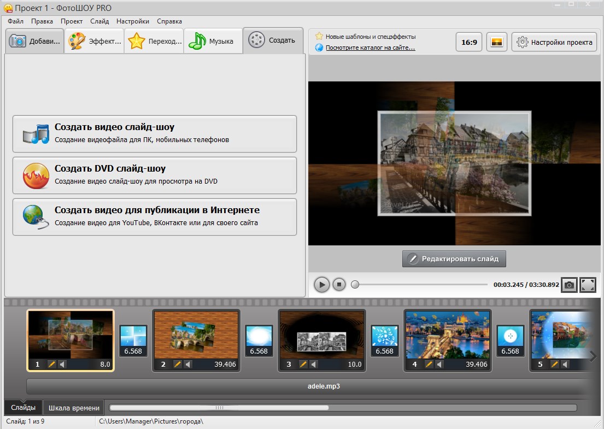Click slide 3 duration 10.0

355,365
